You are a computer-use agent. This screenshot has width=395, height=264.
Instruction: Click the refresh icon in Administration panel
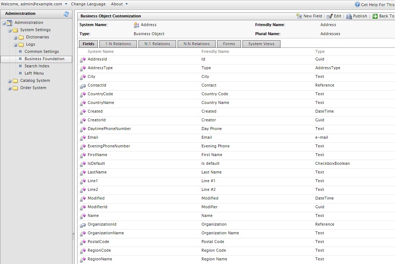click(66, 14)
